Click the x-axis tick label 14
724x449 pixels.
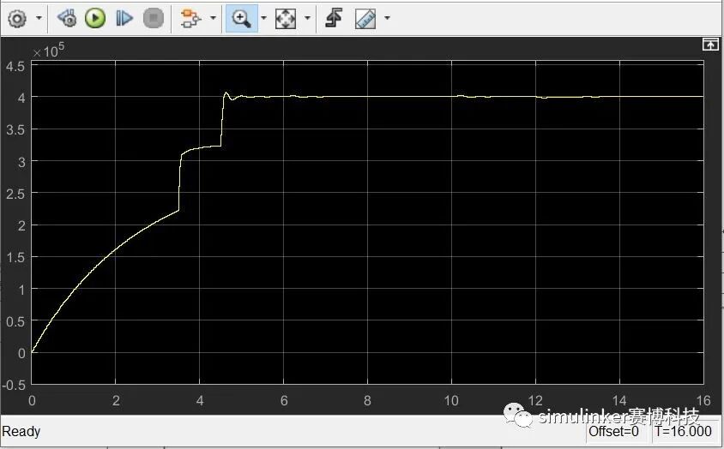coord(619,400)
